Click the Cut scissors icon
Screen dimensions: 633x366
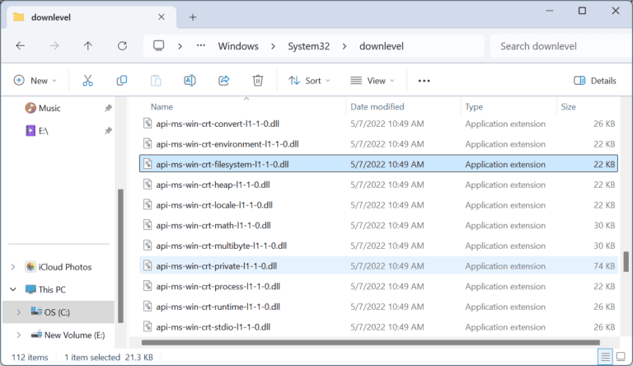(87, 81)
